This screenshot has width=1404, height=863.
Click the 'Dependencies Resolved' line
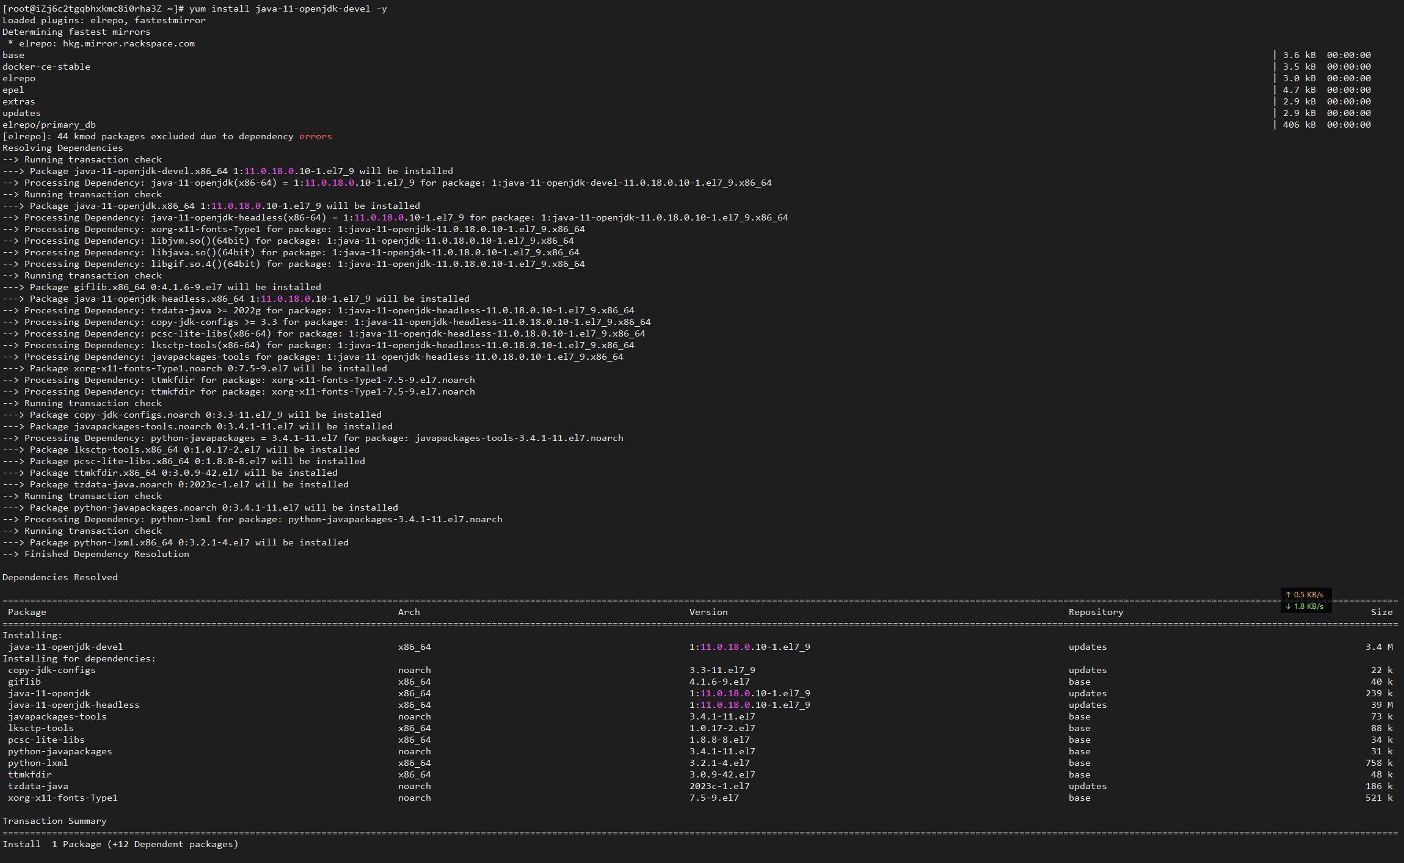click(60, 577)
